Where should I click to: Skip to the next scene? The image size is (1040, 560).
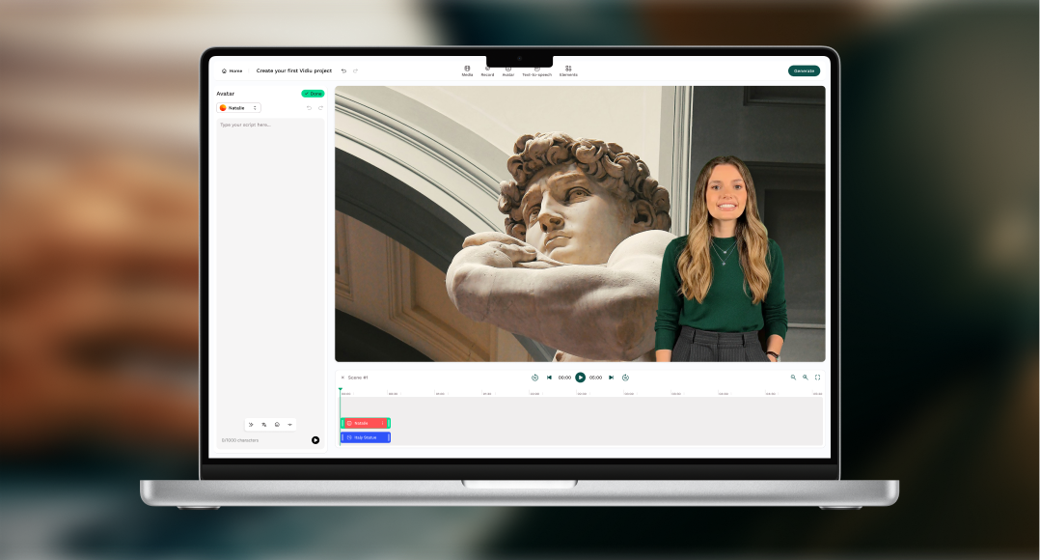[611, 378]
